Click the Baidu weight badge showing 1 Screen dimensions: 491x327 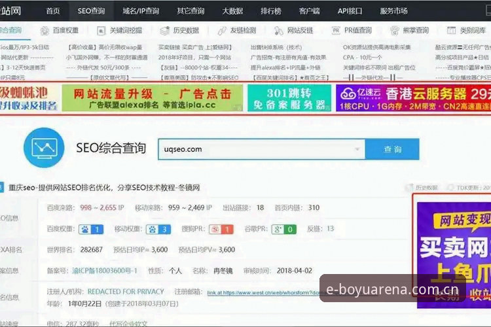coord(91,230)
